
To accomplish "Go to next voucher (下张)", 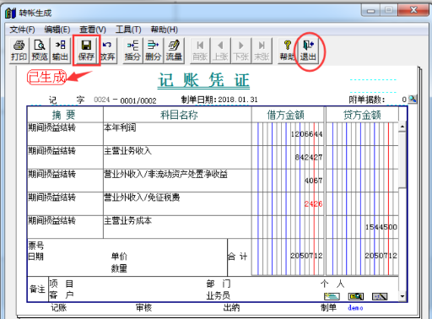I will pyautogui.click(x=241, y=51).
